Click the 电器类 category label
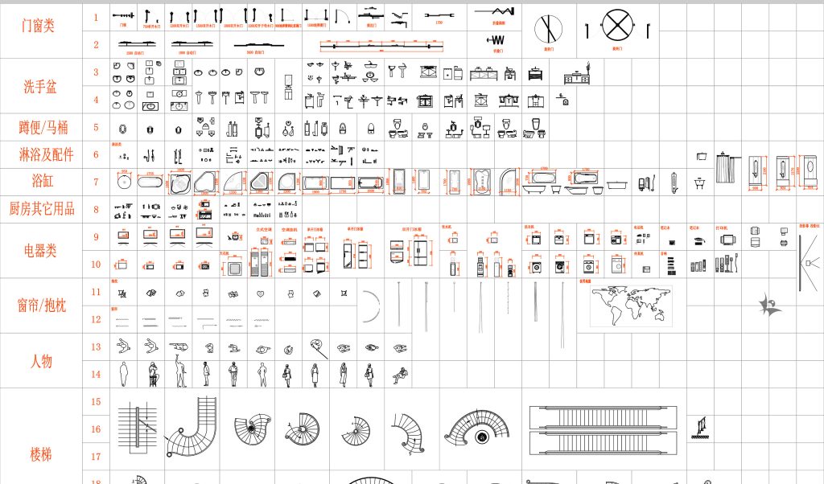The image size is (824, 484). pos(40,250)
